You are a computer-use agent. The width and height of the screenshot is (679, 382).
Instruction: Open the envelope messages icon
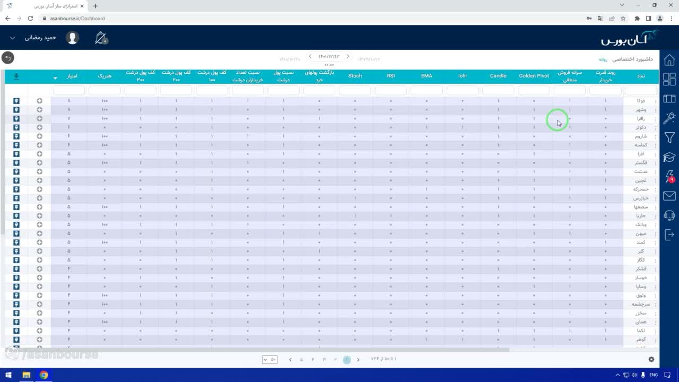[x=669, y=196]
